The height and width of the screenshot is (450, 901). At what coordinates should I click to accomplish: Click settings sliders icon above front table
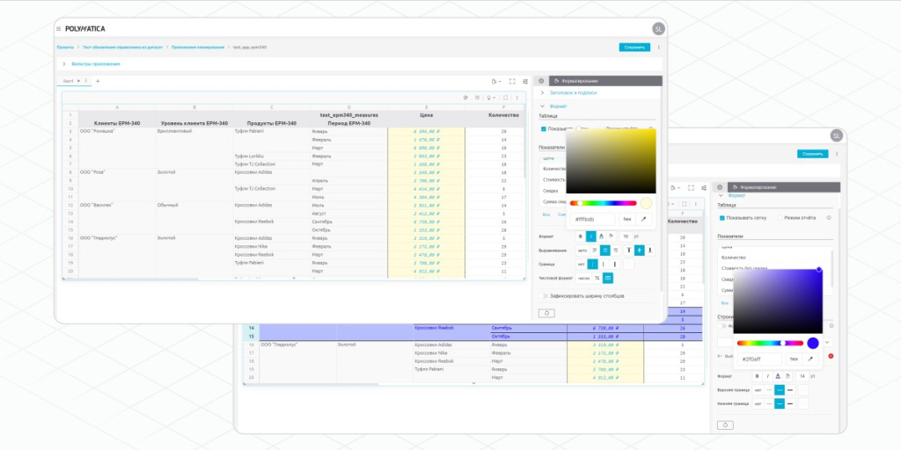[525, 82]
